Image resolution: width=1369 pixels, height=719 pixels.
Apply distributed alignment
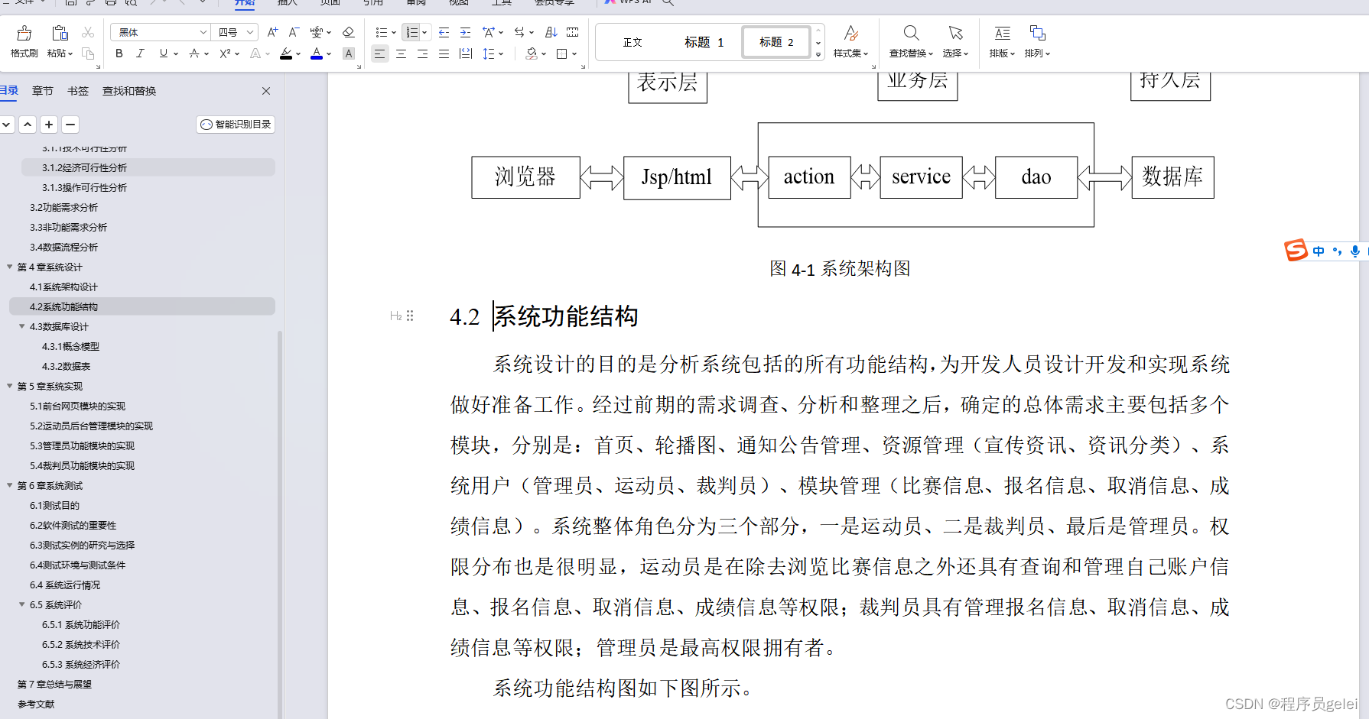coord(465,53)
